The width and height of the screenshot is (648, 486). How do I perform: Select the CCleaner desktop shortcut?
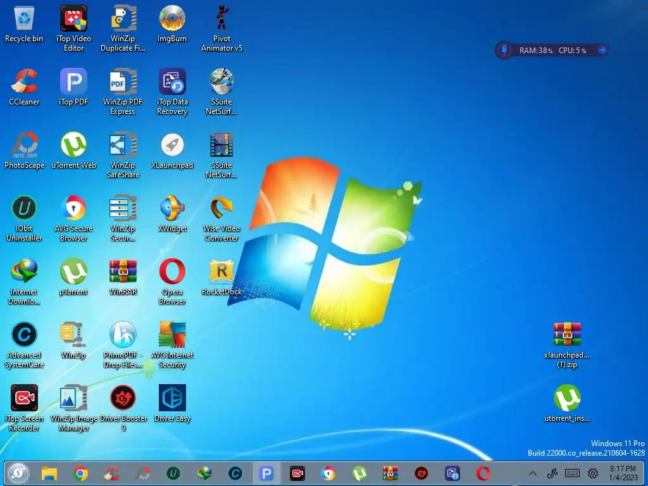(24, 87)
